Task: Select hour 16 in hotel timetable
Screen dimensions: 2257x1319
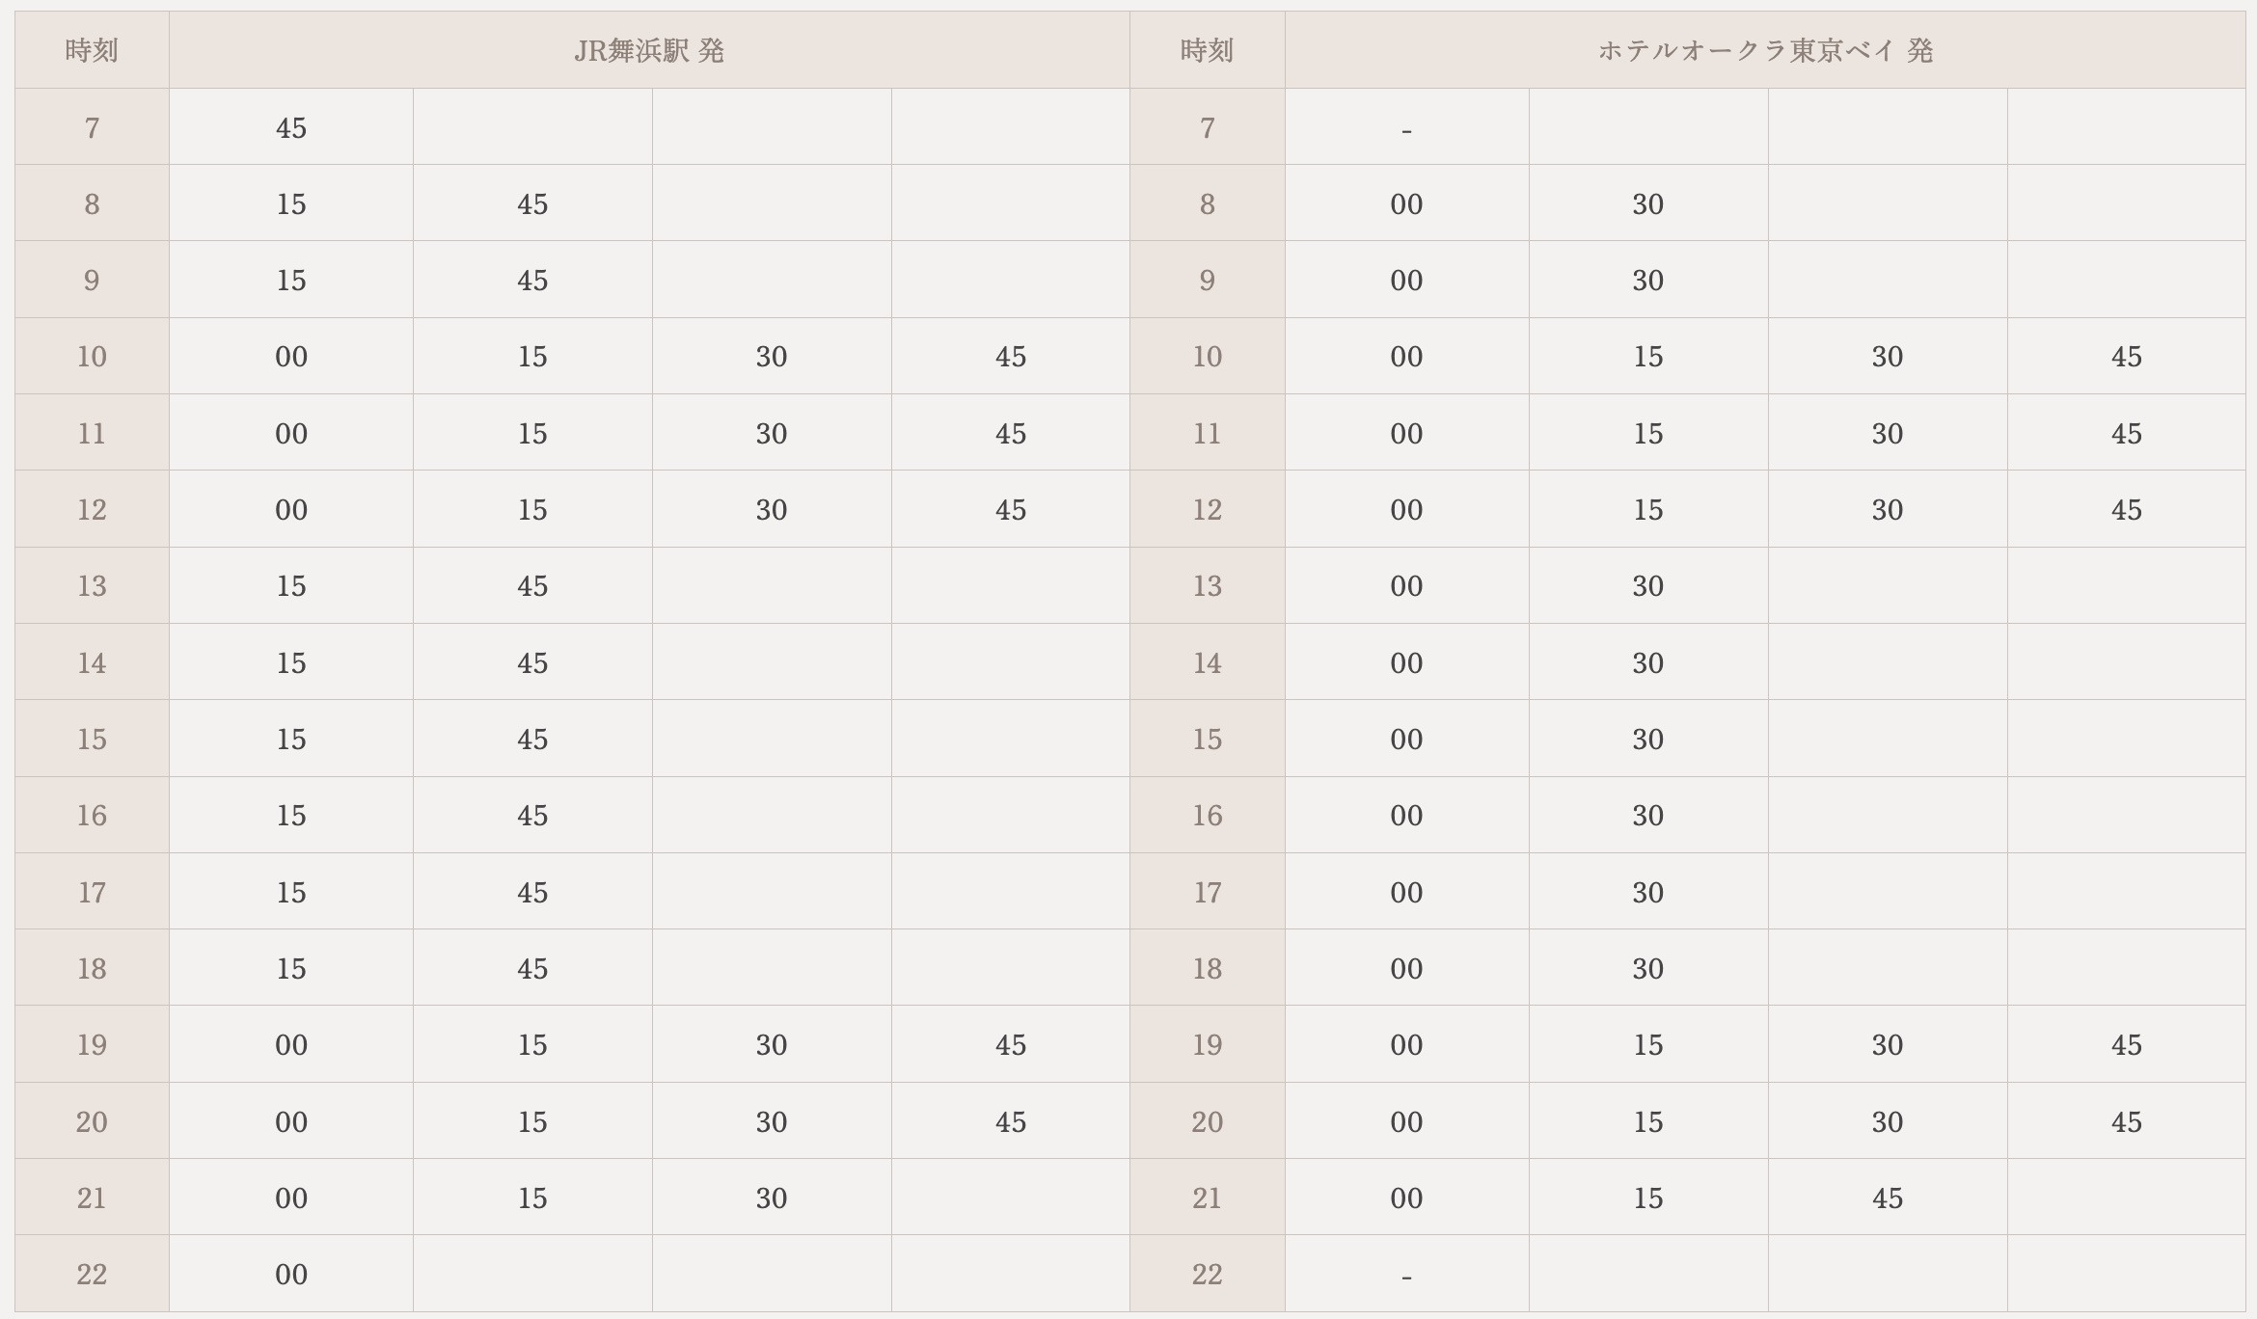Action: 1208,815
